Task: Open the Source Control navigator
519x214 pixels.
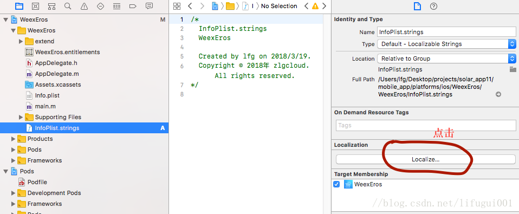Action: (x=35, y=6)
